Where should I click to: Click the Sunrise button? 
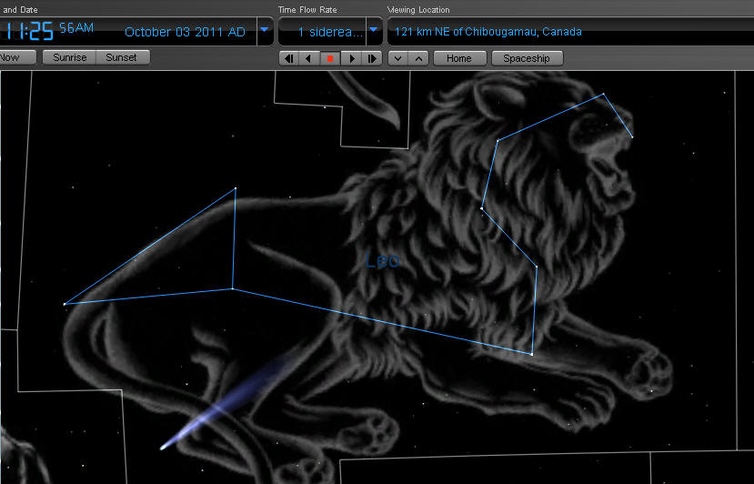70,57
